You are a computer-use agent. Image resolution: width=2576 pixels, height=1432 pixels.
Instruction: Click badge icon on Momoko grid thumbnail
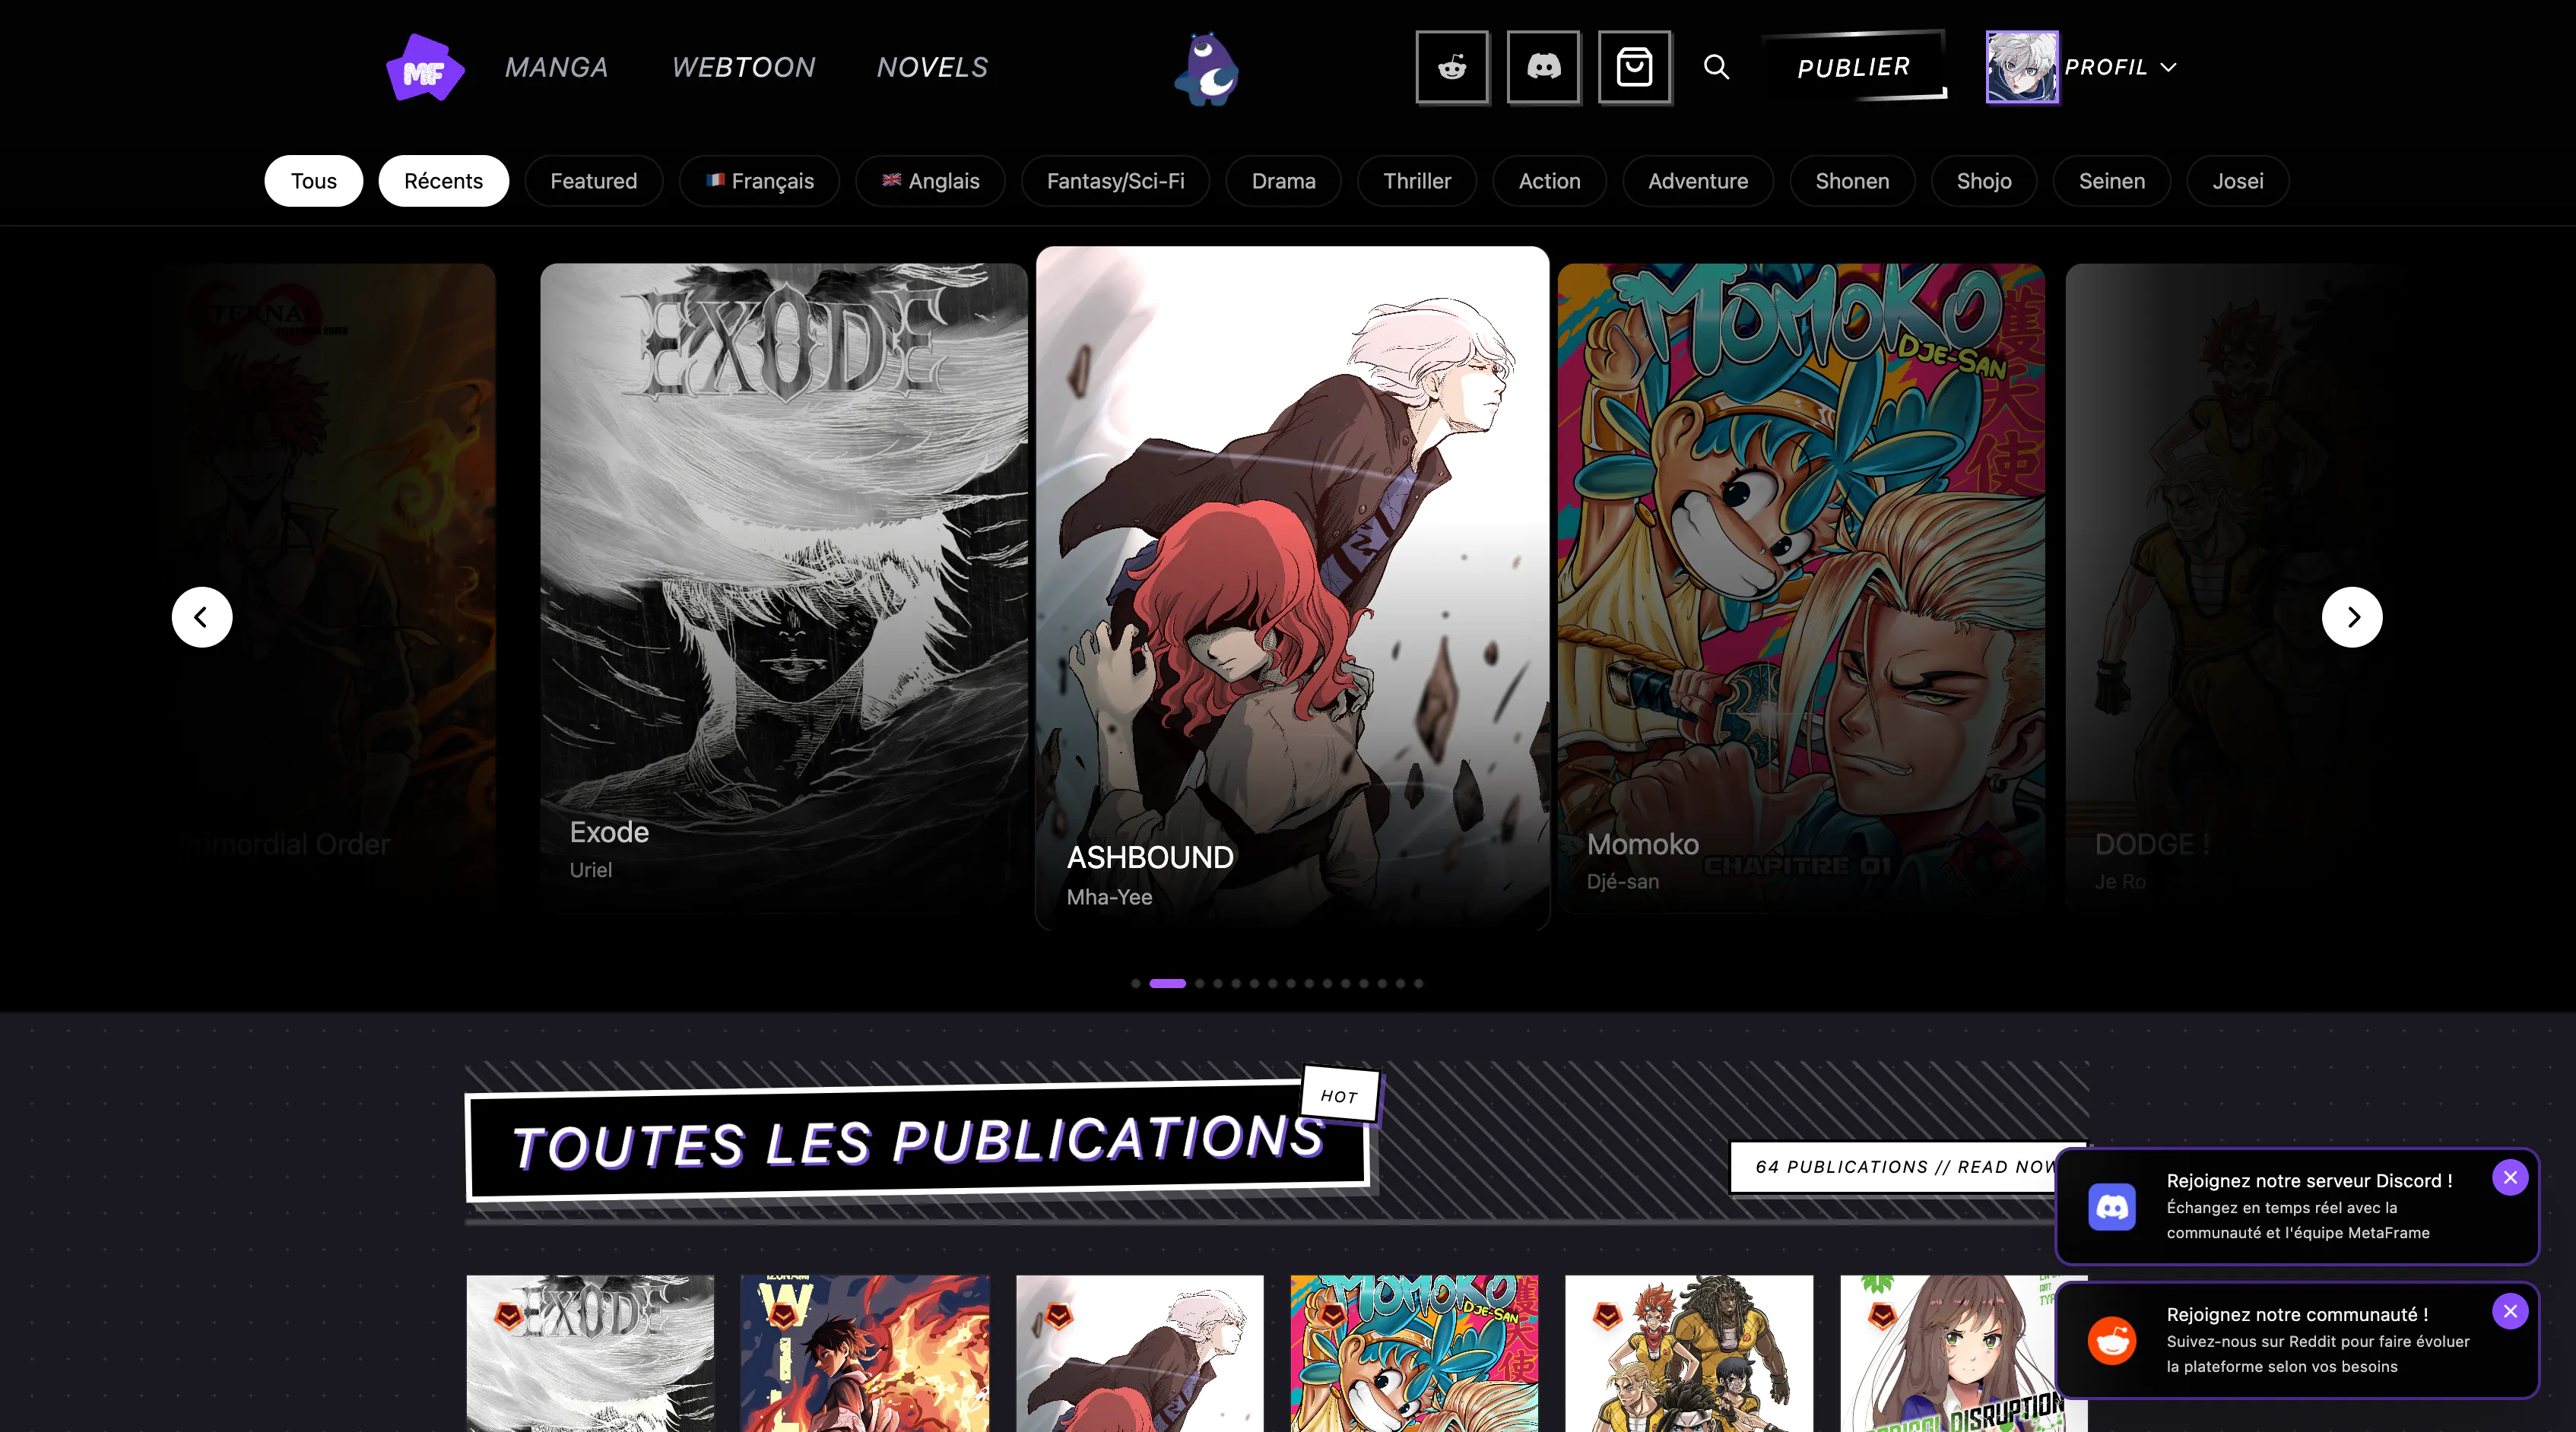[1332, 1316]
